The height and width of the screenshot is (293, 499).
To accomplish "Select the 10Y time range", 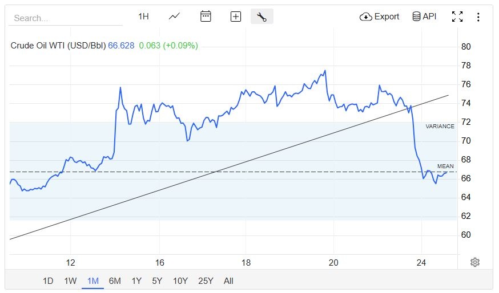I will coord(180,280).
